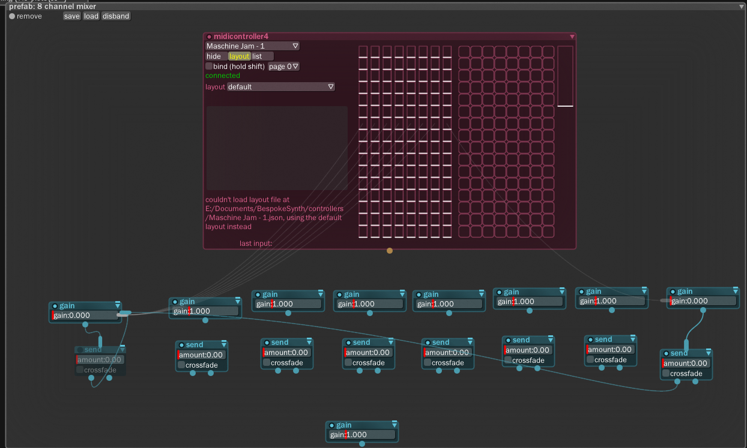Image resolution: width=747 pixels, height=448 pixels.
Task: Click the enable circle on the bottom gain module
Action: click(x=333, y=425)
